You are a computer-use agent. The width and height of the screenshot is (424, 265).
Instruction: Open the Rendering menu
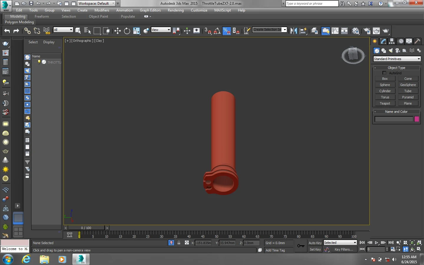click(176, 10)
